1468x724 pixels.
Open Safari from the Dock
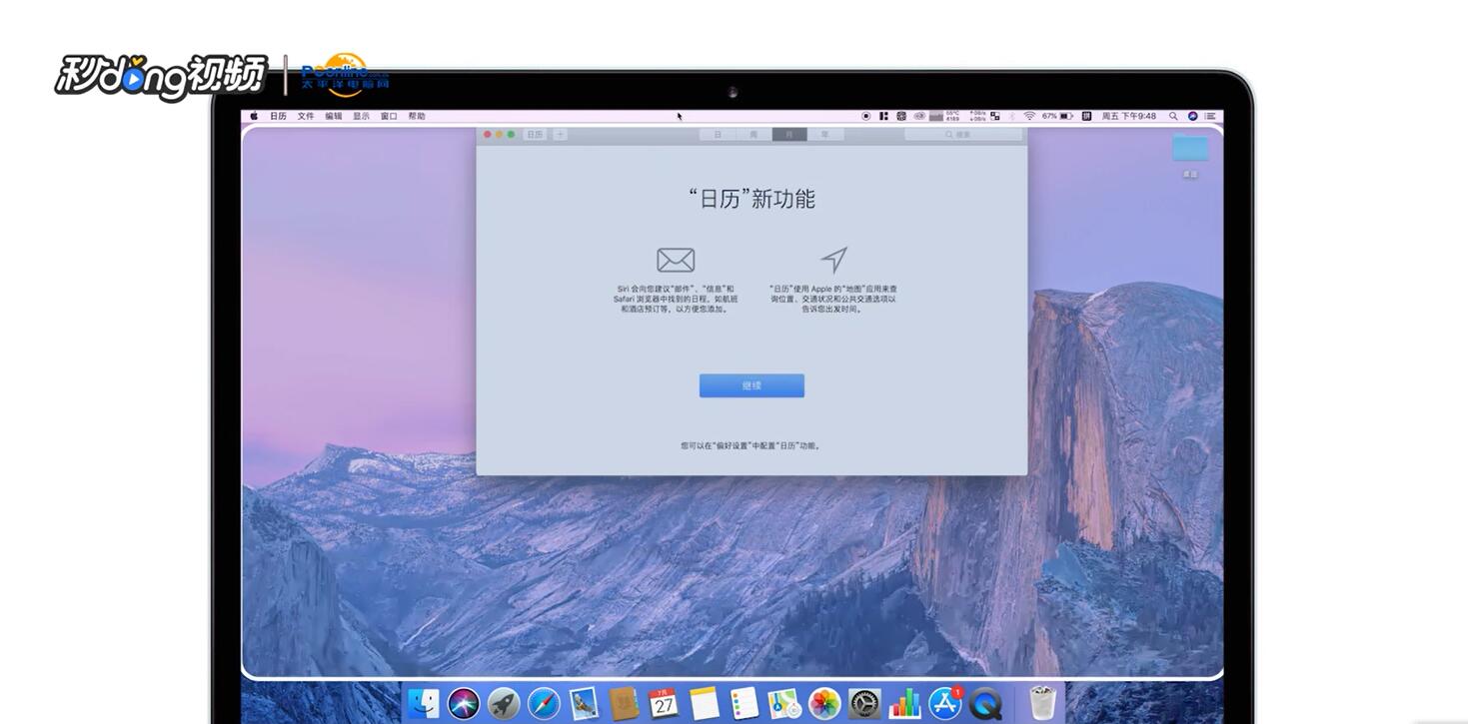point(544,703)
